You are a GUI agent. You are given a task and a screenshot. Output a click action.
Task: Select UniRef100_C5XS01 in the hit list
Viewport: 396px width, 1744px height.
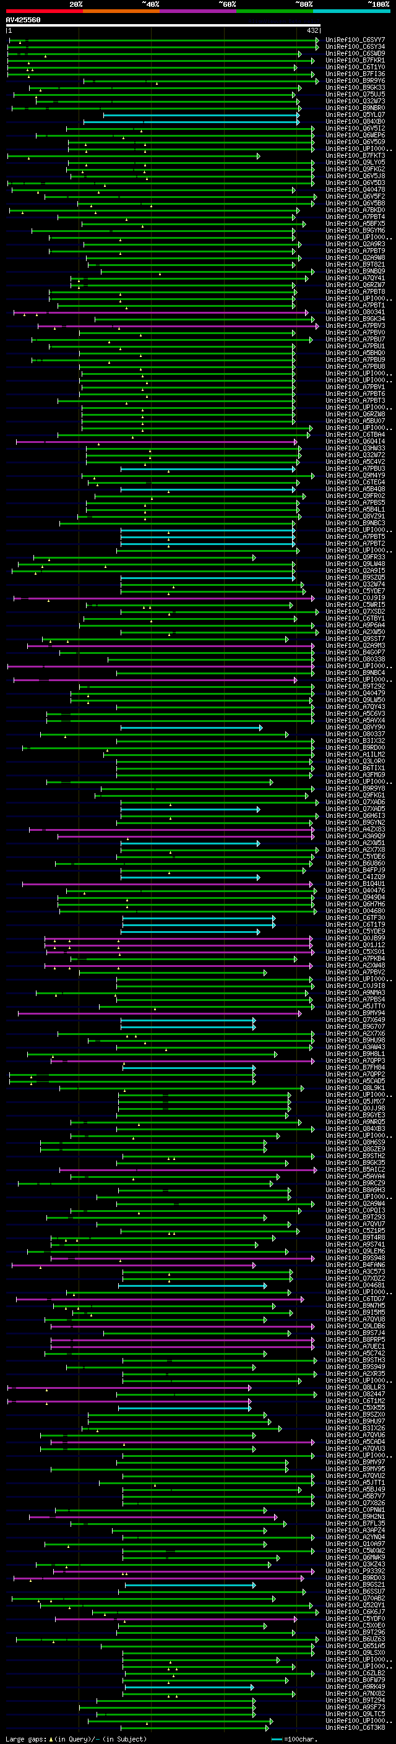355,952
